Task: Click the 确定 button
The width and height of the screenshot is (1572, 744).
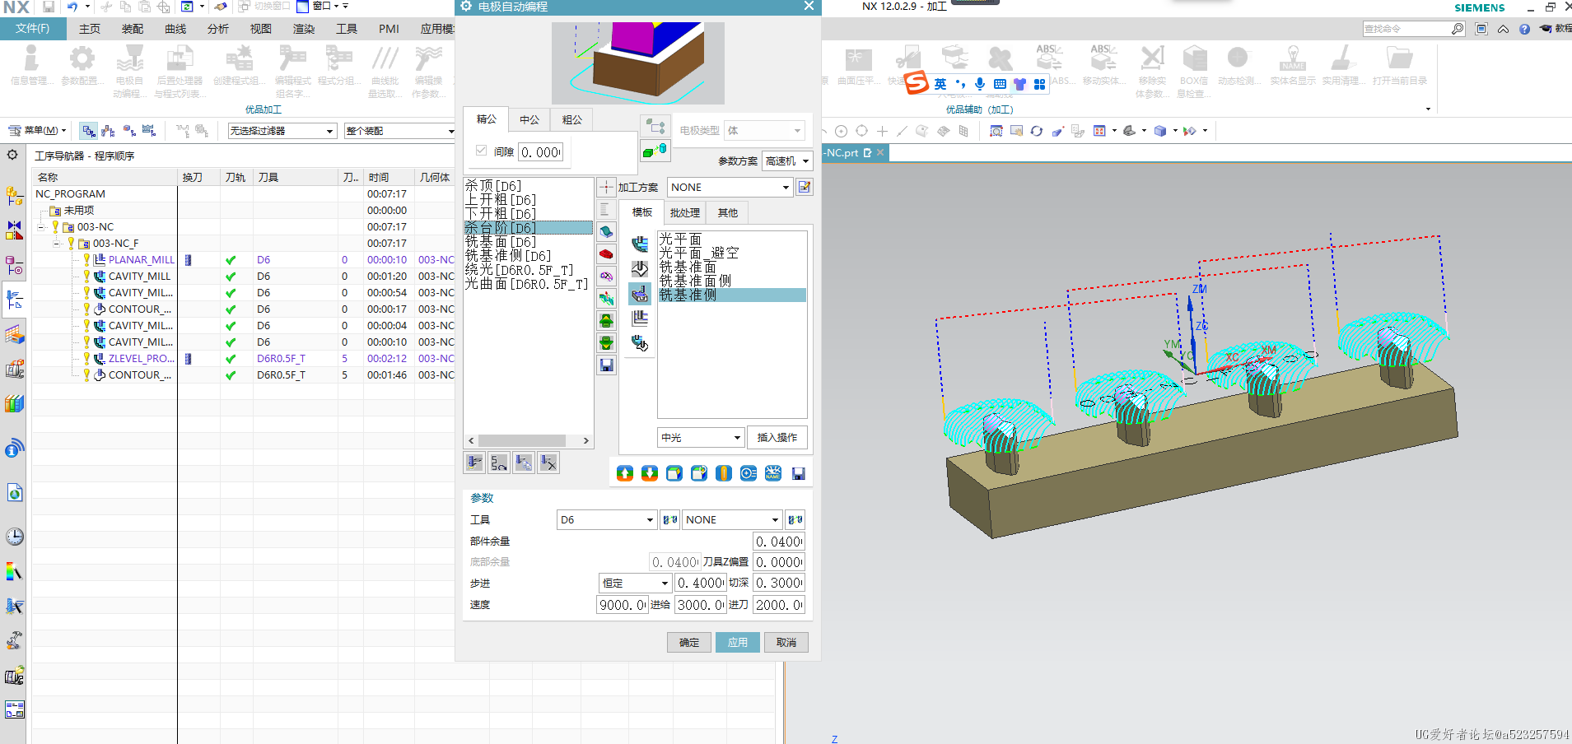Action: (x=689, y=643)
